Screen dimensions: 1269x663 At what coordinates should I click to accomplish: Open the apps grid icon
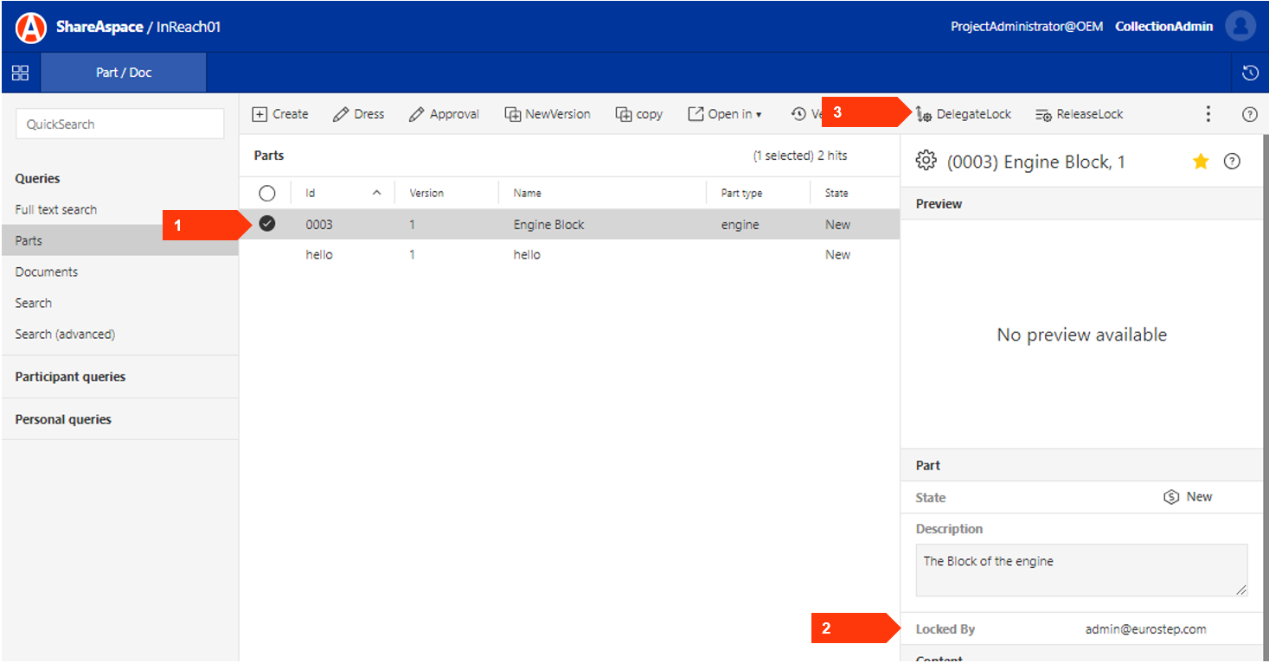pos(20,73)
